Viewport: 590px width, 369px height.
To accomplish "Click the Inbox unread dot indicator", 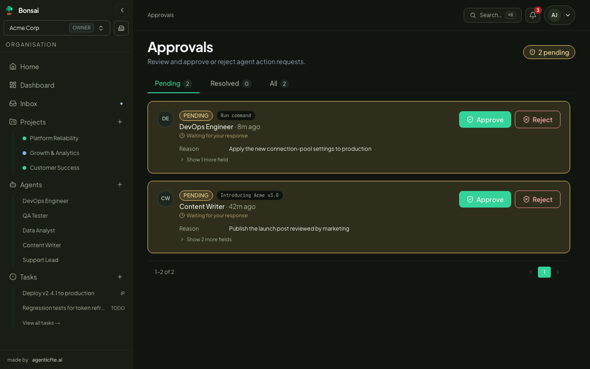I will [122, 103].
